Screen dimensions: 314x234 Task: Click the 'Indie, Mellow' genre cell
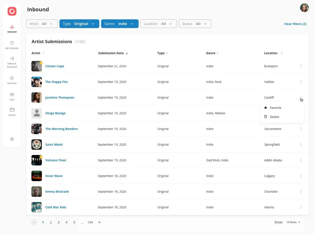[215, 113]
